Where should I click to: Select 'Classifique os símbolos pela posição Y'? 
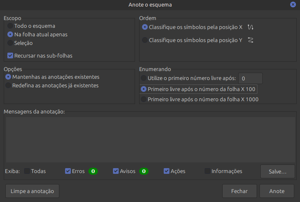[145, 40]
